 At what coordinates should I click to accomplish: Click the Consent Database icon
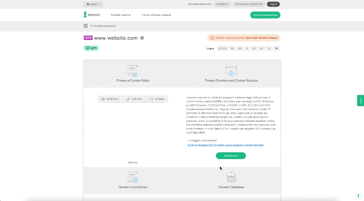(x=231, y=178)
